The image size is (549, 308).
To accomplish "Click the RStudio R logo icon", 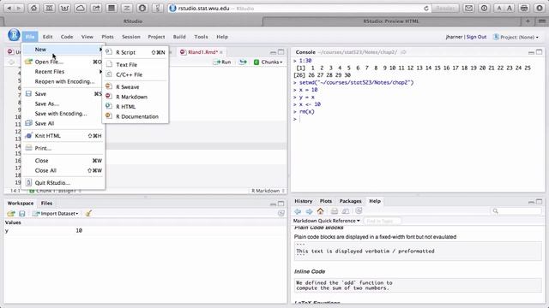I will pos(14,35).
